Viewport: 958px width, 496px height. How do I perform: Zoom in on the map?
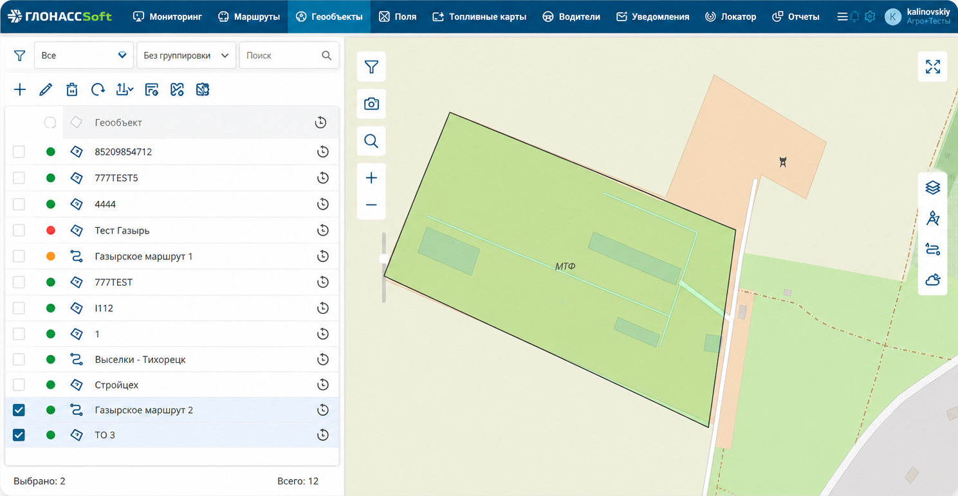click(x=371, y=178)
